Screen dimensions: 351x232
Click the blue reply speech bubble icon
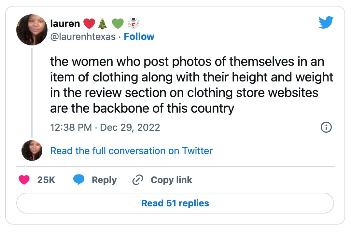pyautogui.click(x=79, y=179)
